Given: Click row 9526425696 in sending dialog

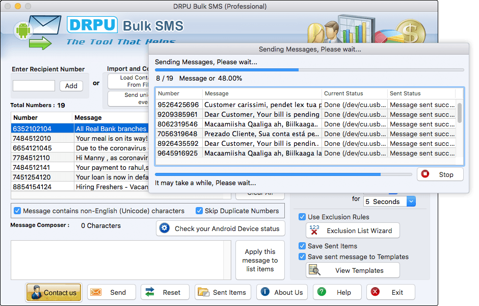Looking at the screenshot, I should coord(306,105).
